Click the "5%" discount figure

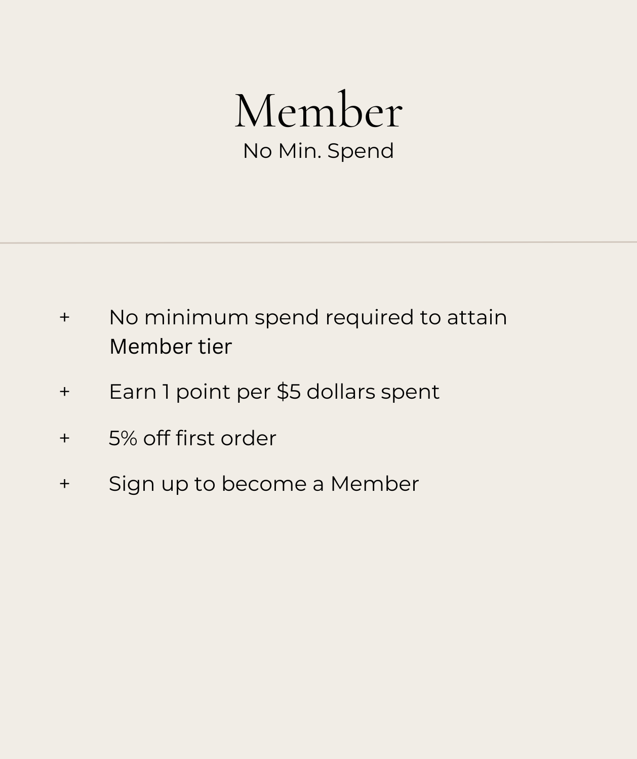click(123, 438)
